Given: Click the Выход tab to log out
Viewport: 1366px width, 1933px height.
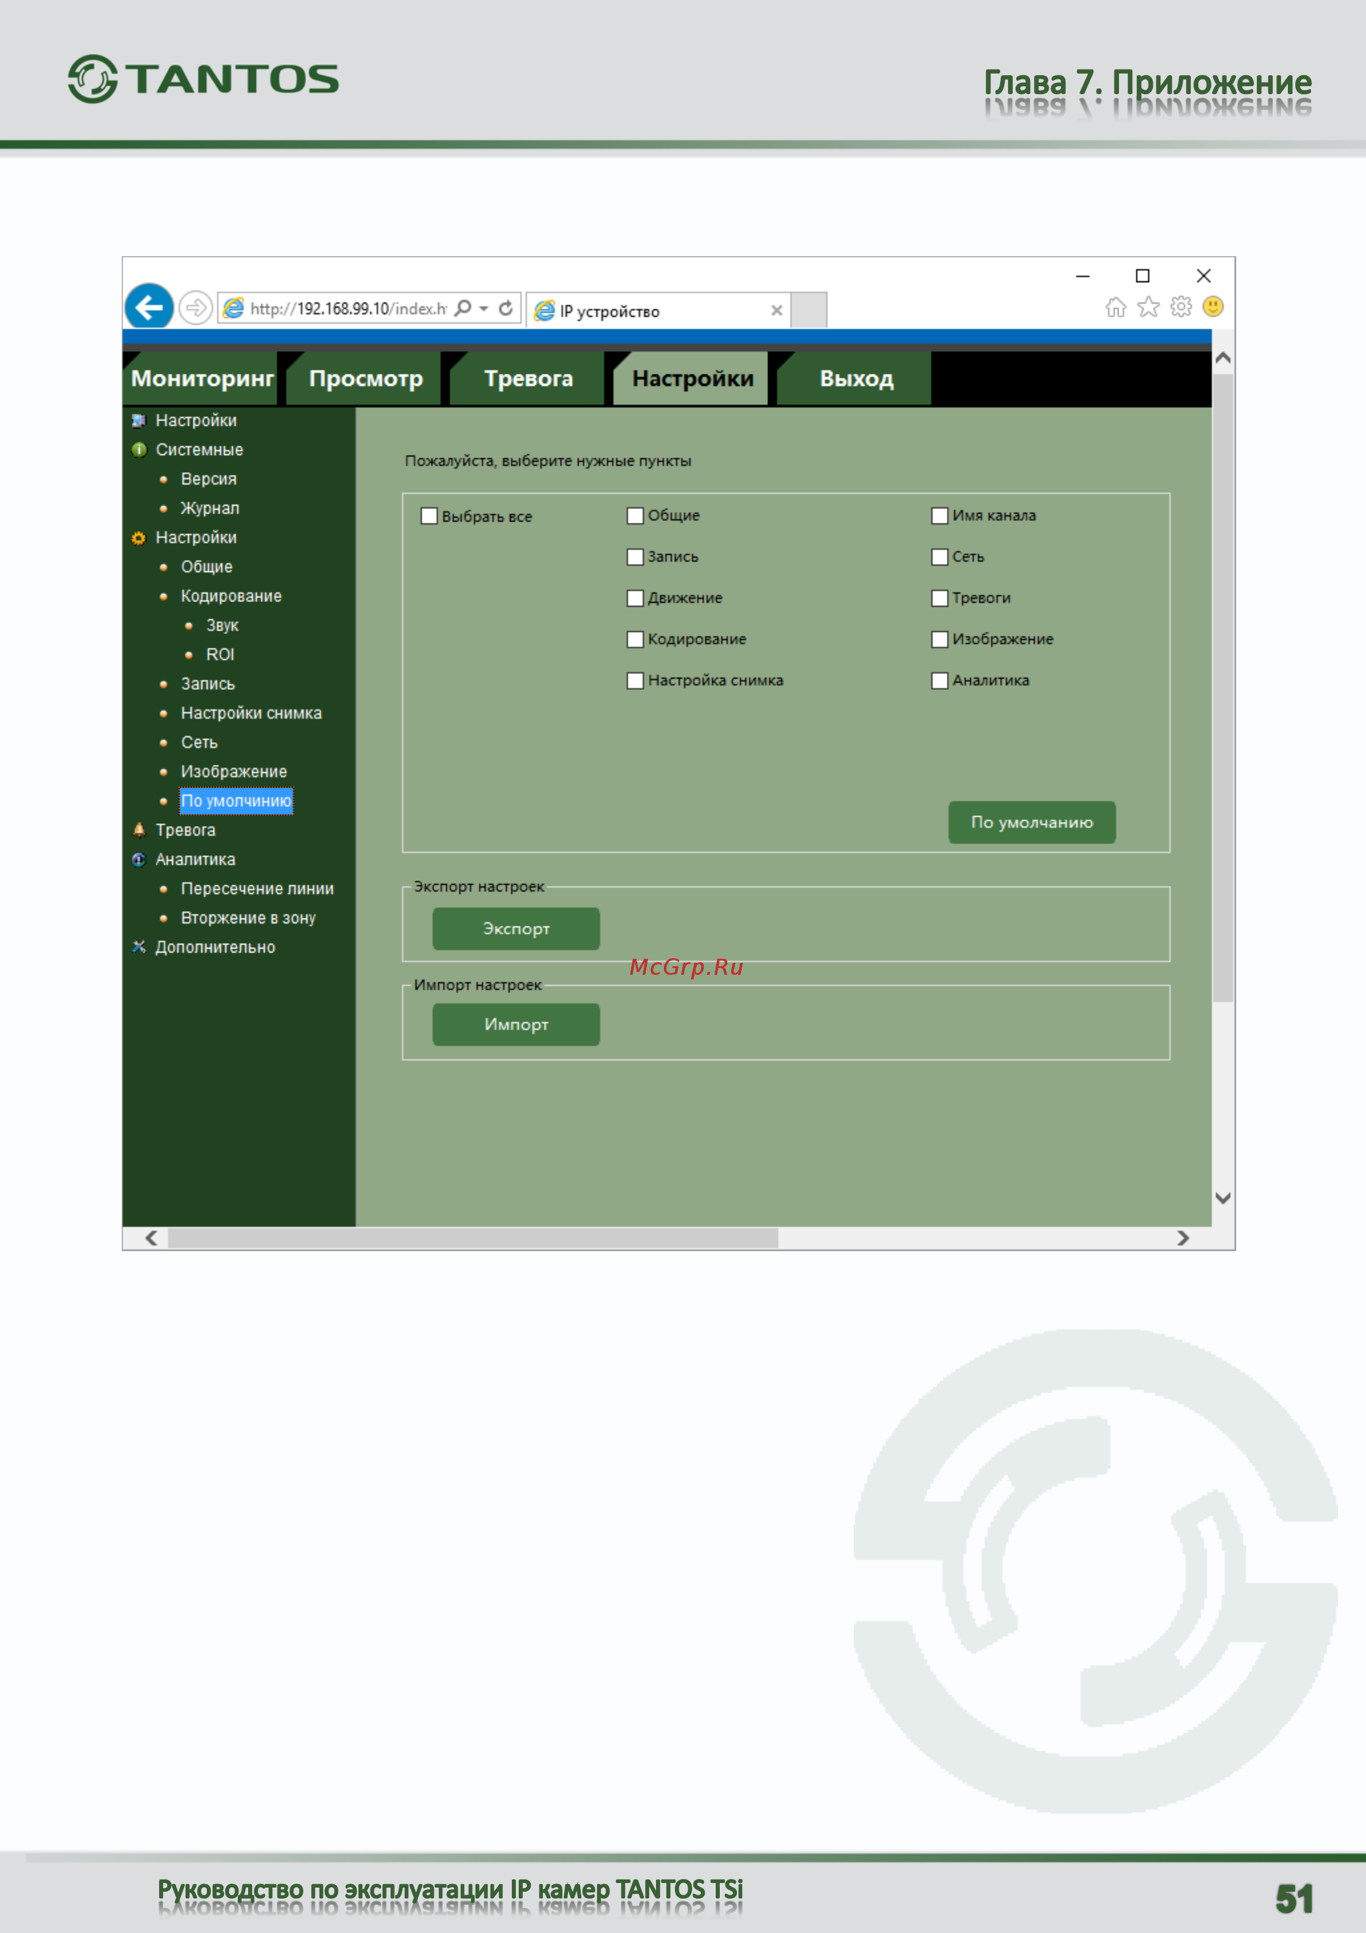Looking at the screenshot, I should click(x=855, y=379).
